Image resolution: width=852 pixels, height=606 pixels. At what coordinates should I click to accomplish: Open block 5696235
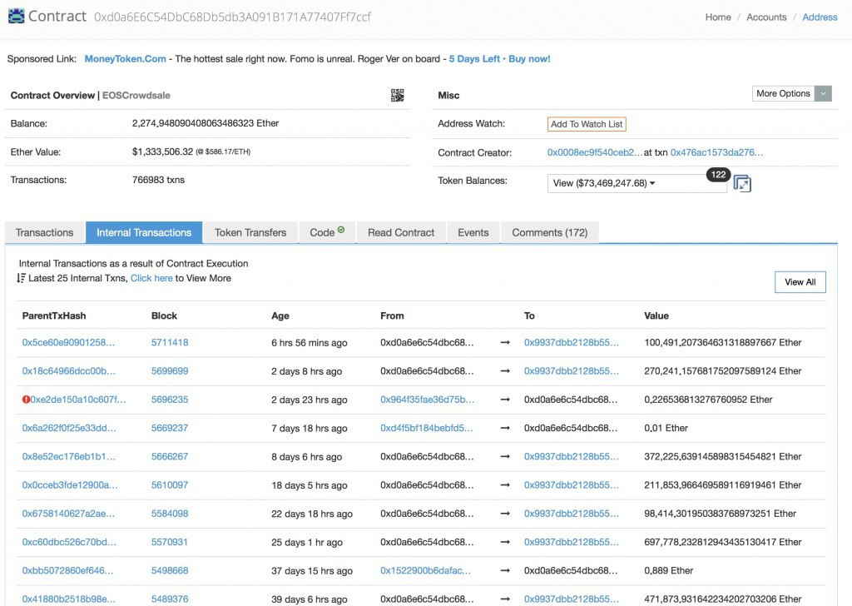pos(170,400)
